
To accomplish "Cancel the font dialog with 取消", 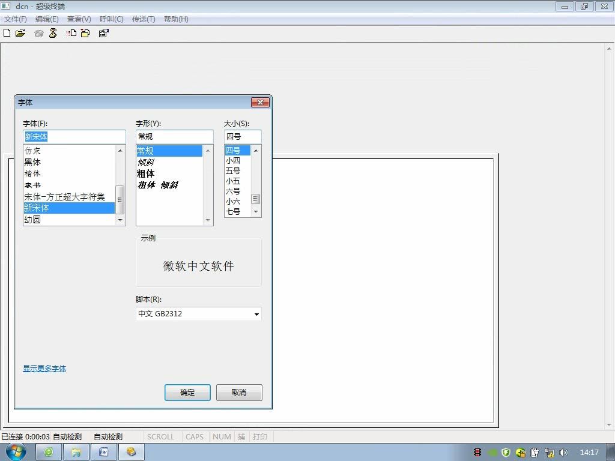I will [x=239, y=393].
